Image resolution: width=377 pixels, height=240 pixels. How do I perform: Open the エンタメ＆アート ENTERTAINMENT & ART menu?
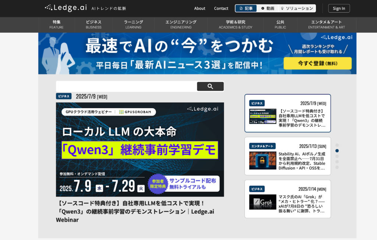327,25
